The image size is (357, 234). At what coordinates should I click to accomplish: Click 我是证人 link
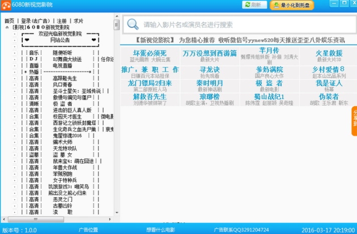pyautogui.click(x=329, y=83)
